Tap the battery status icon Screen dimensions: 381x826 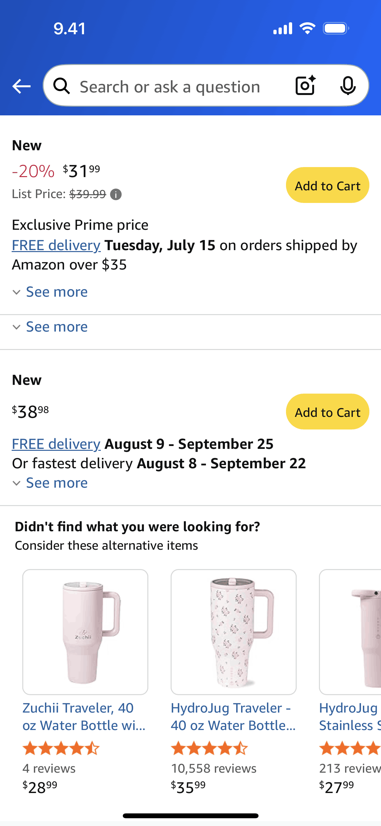pyautogui.click(x=336, y=28)
